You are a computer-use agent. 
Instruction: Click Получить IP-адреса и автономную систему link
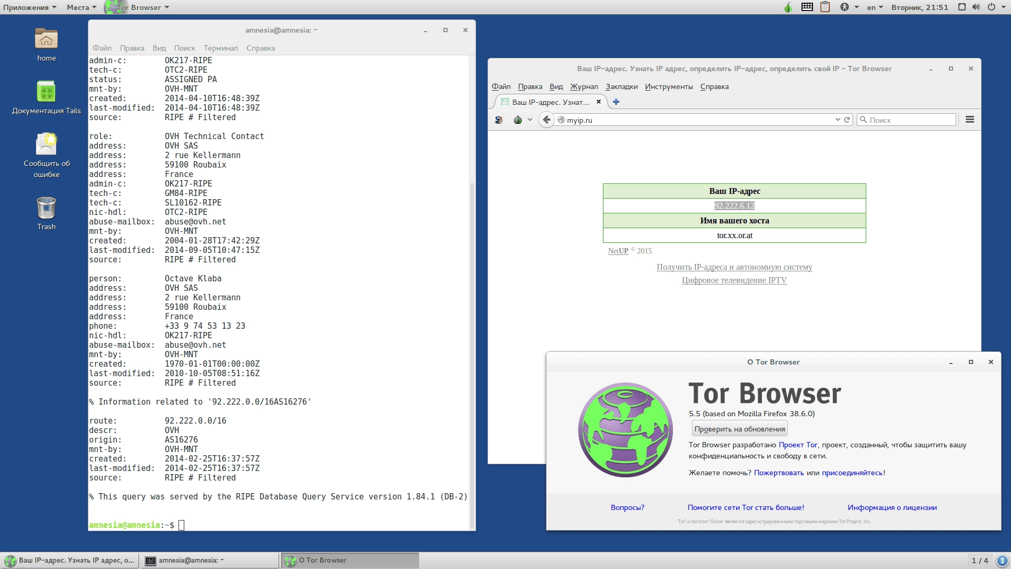[734, 267]
